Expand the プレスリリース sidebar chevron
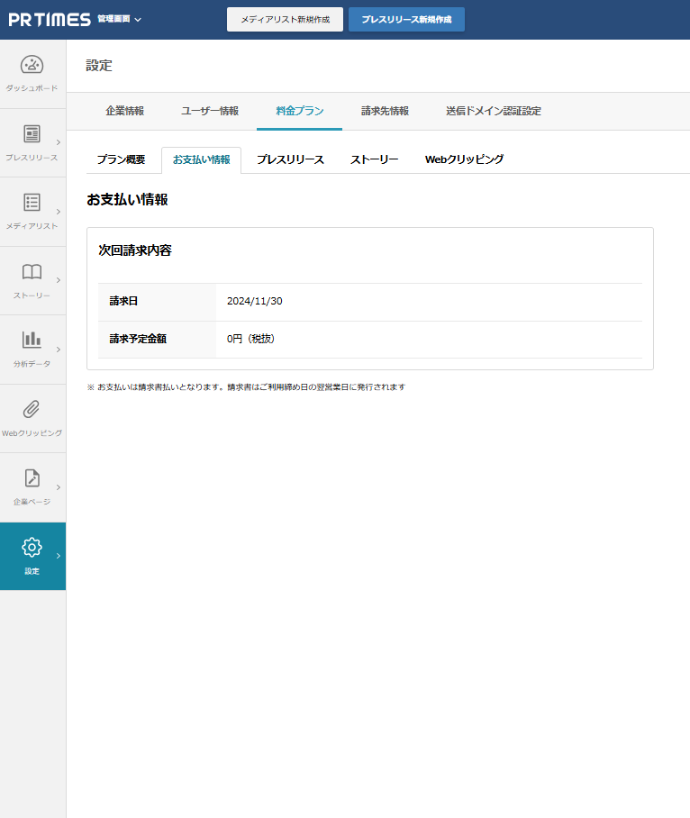 [x=59, y=142]
